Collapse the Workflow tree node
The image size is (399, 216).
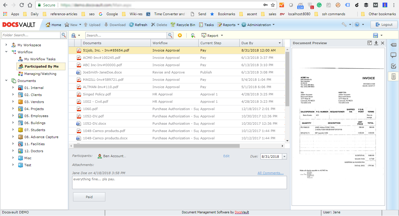(6, 52)
